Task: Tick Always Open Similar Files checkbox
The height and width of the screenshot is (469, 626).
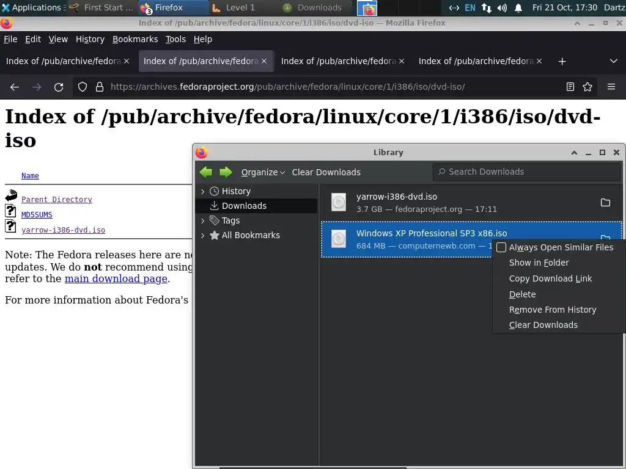Action: (x=501, y=247)
